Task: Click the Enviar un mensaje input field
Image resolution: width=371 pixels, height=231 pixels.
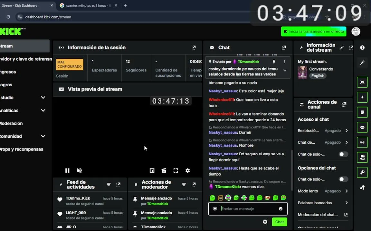Action: coord(248,209)
